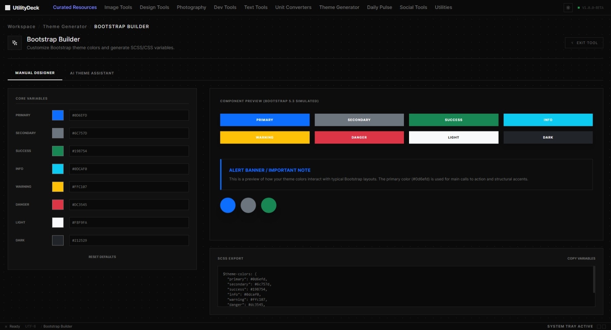
Task: Click the blue circle avatar in the preview
Action: coord(228,205)
